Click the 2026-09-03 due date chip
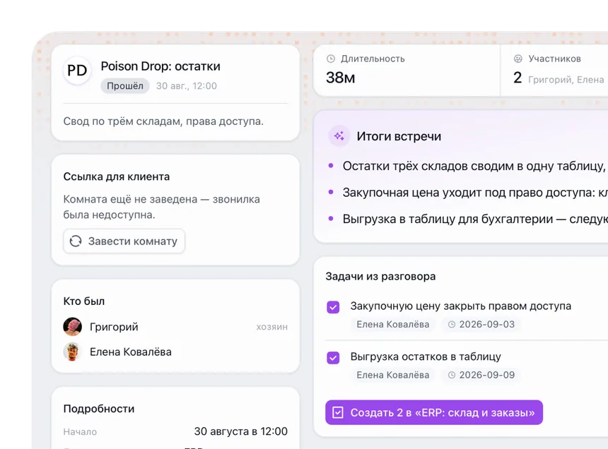This screenshot has width=608, height=449. pyautogui.click(x=481, y=324)
